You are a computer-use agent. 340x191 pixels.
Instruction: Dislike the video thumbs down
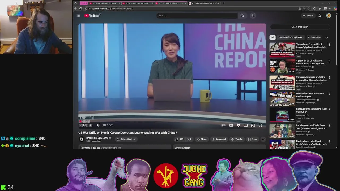click(x=189, y=139)
